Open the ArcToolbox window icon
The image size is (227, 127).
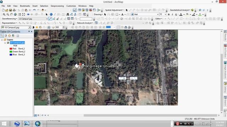coord(90,10)
